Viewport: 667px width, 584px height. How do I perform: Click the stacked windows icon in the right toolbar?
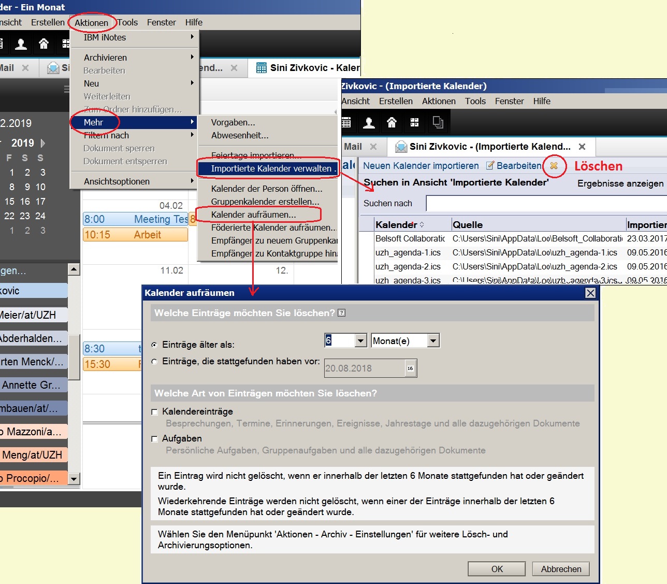point(438,123)
